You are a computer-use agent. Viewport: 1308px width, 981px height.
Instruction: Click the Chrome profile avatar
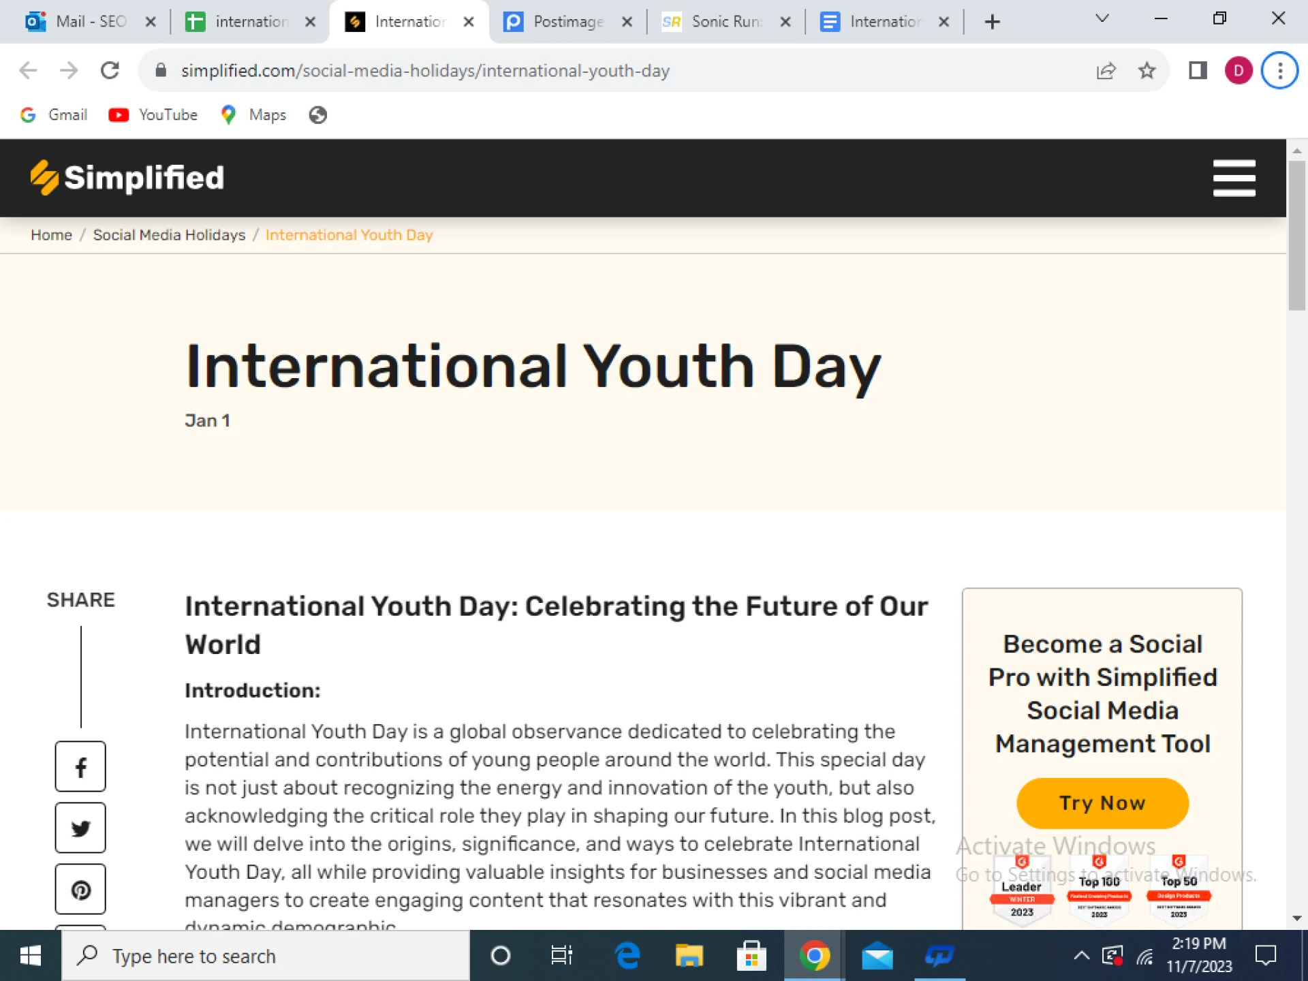coord(1239,70)
